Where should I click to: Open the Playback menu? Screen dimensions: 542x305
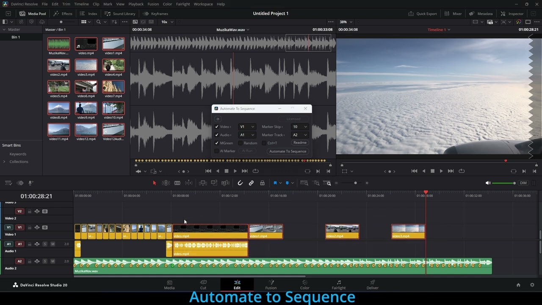pos(136,4)
